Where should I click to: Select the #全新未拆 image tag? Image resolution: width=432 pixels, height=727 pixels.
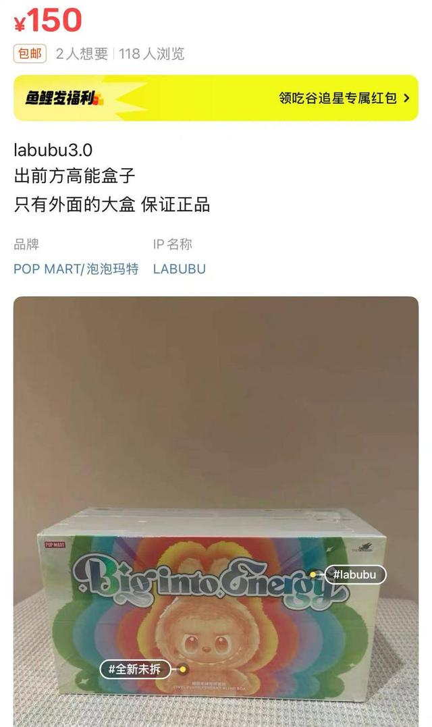pyautogui.click(x=136, y=669)
